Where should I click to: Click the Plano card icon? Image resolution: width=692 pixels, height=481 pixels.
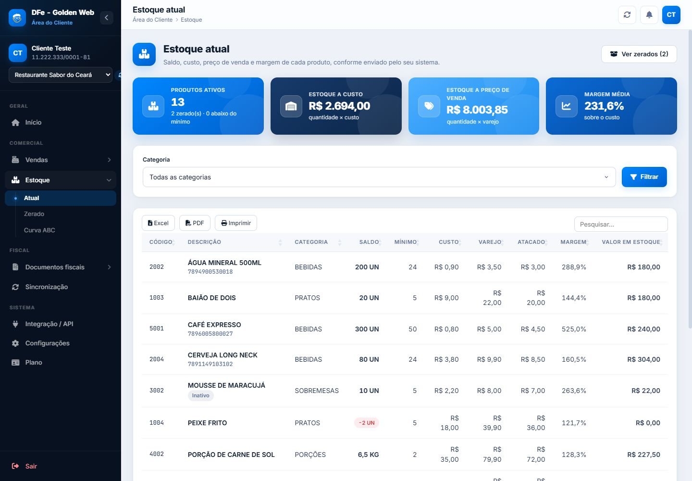(x=15, y=362)
